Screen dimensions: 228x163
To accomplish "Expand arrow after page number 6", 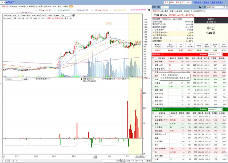I will tap(19, 161).
